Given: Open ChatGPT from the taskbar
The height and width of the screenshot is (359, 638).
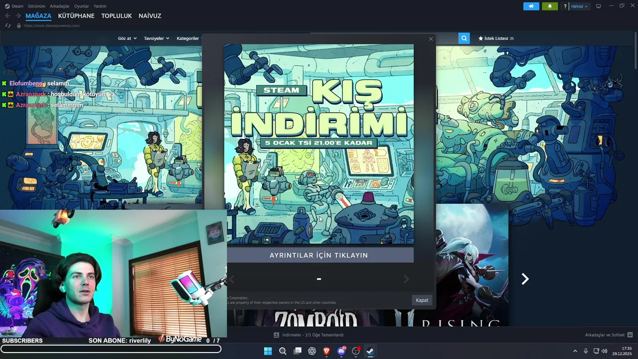Looking at the screenshot, I should coord(312,351).
